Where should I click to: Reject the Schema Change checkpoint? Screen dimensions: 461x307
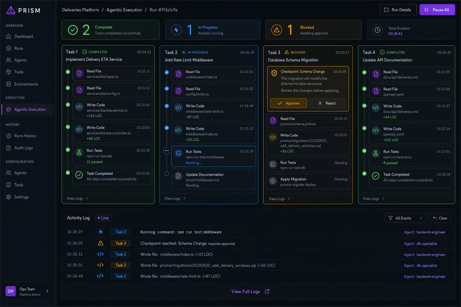pos(327,103)
